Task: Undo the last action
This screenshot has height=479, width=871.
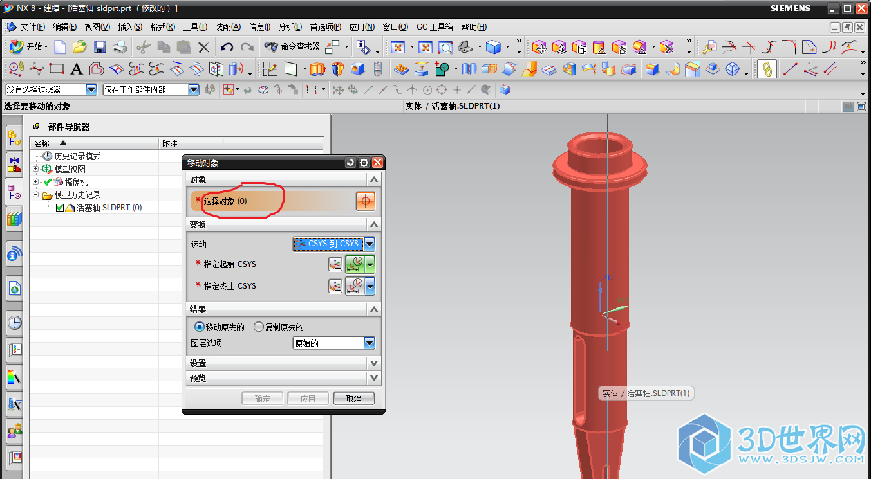Action: 227,47
